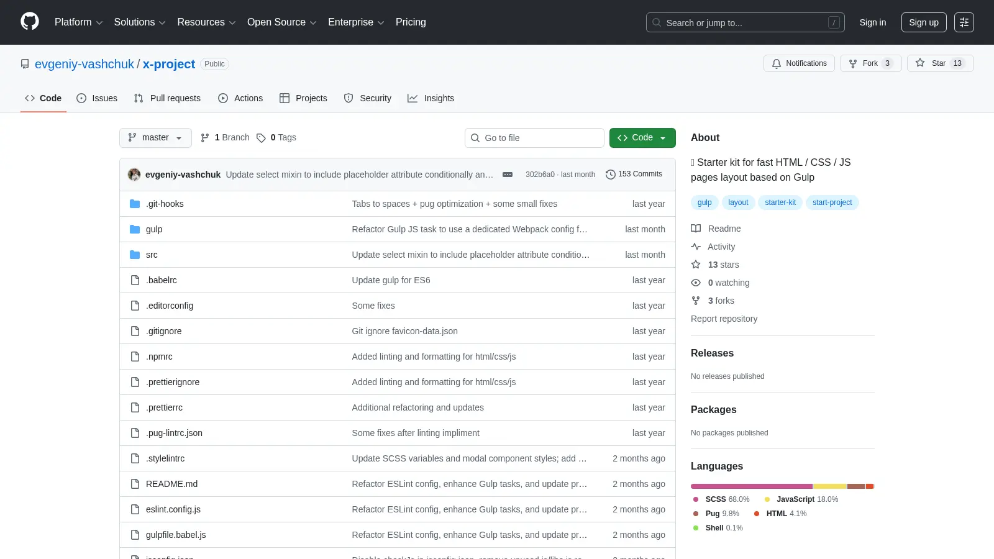Select the start-project topic tag
Viewport: 994px width, 559px height.
(x=832, y=202)
